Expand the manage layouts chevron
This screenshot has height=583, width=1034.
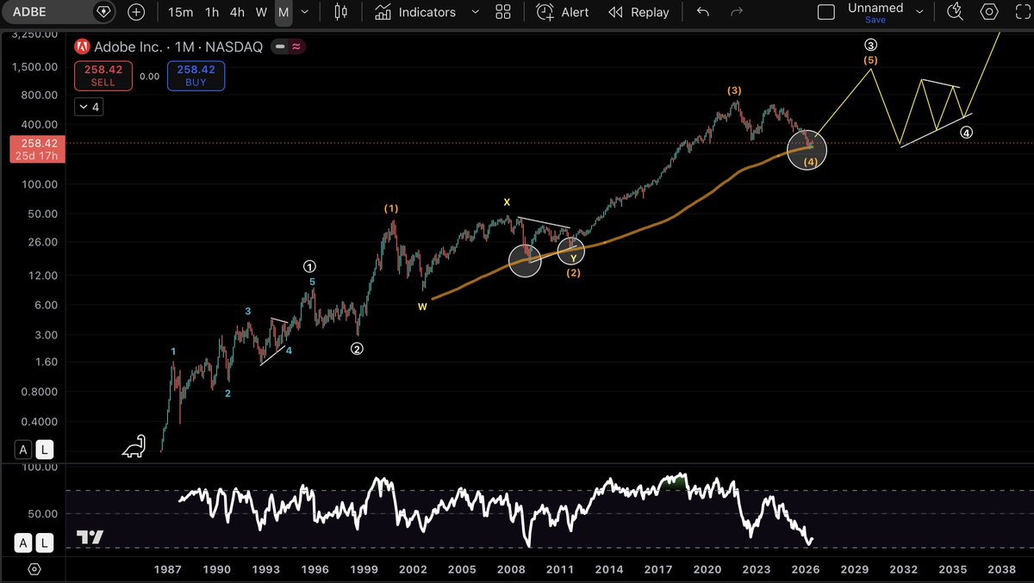tap(920, 12)
